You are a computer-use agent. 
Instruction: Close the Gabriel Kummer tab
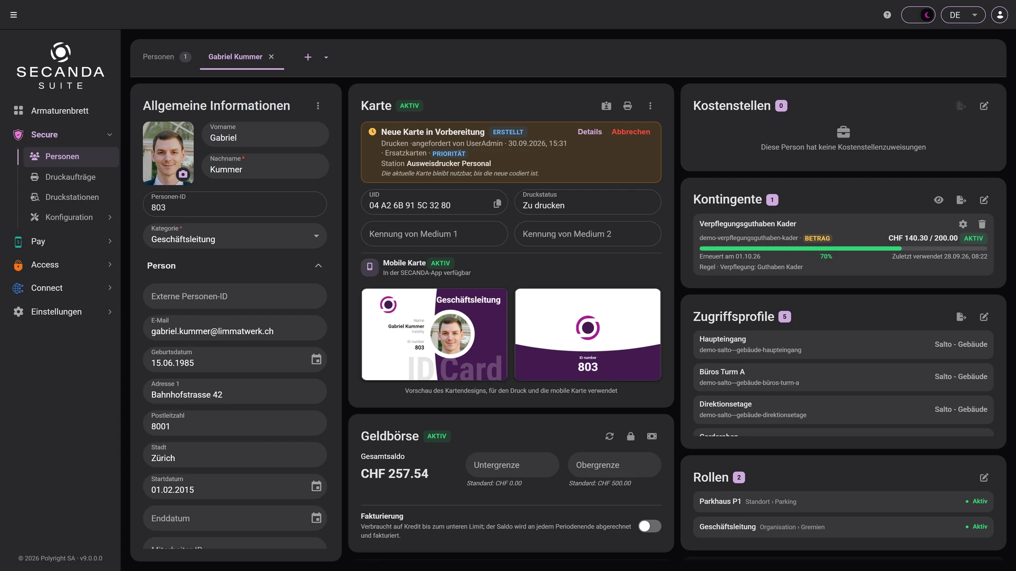271,57
